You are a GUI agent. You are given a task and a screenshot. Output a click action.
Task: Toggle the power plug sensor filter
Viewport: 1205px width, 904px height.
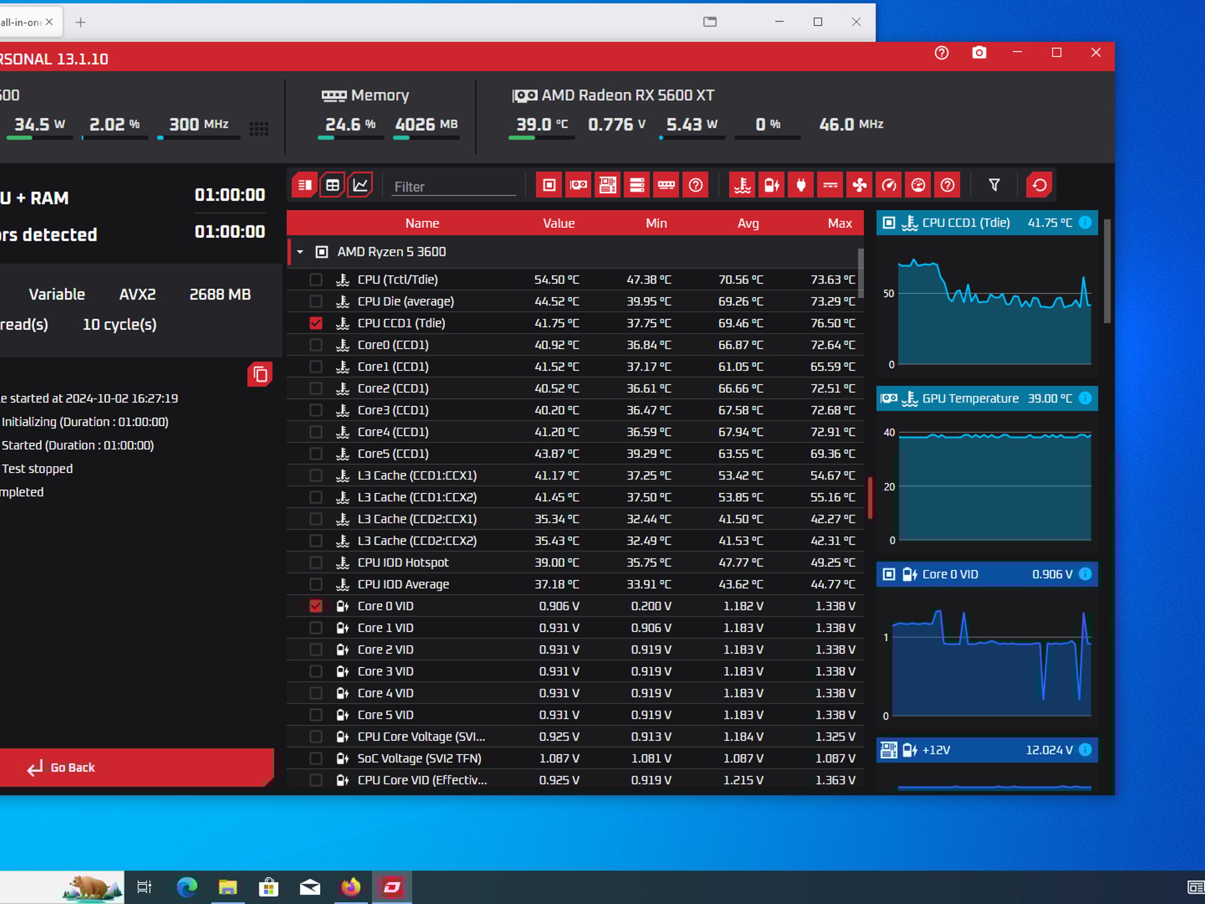click(800, 185)
